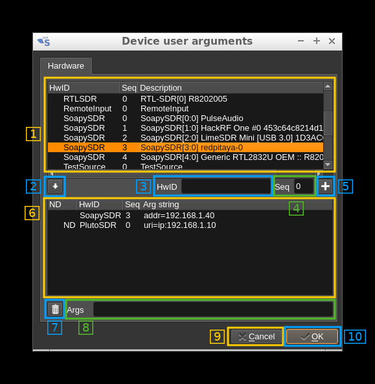Minimize the Device user arguments dialog
This screenshot has width=375, height=384.
[301, 41]
